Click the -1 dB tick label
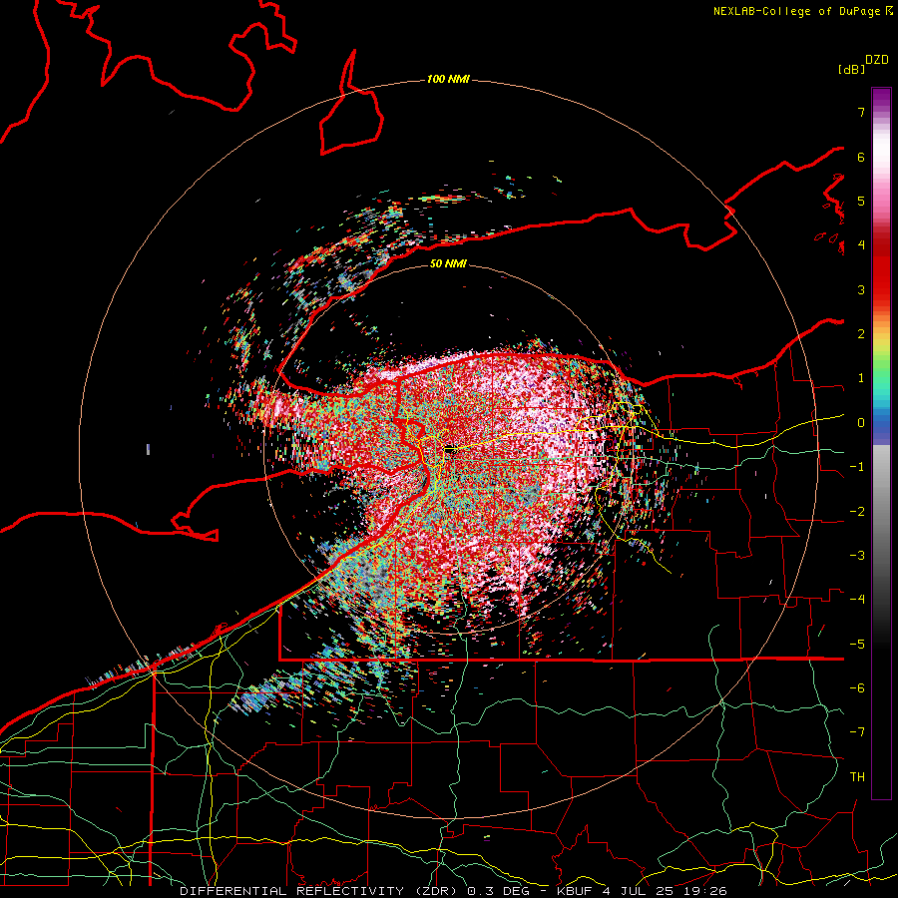Viewport: 898px width, 898px height. click(857, 467)
